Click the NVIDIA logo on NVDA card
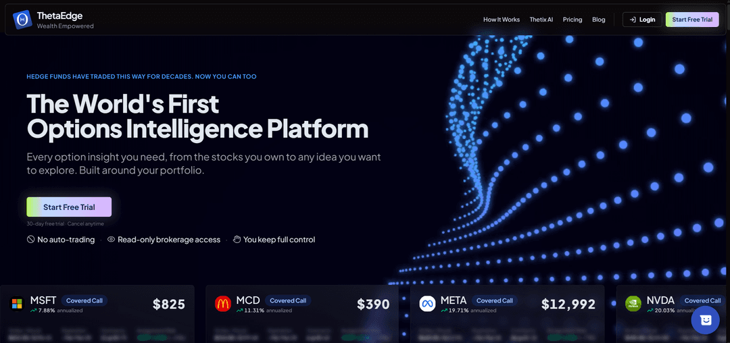The height and width of the screenshot is (343, 730). pyautogui.click(x=633, y=305)
